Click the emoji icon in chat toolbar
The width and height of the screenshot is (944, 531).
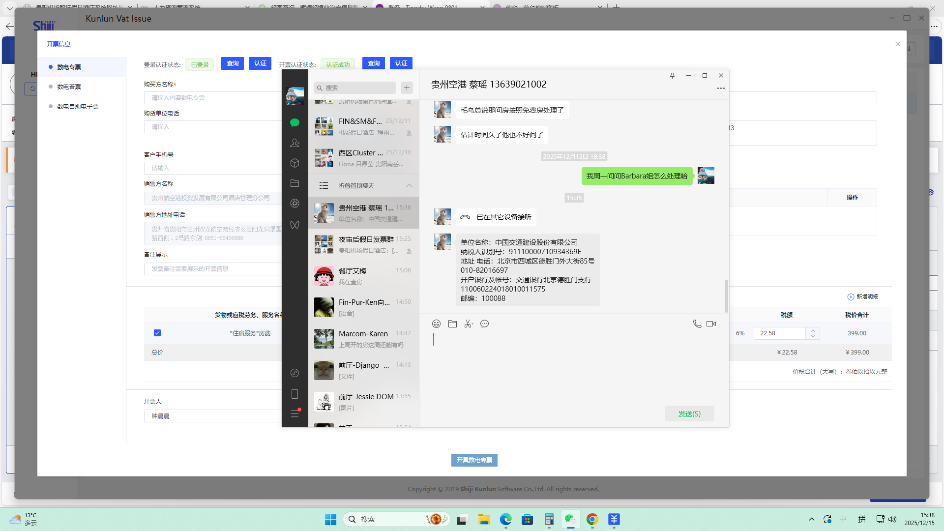click(x=436, y=324)
